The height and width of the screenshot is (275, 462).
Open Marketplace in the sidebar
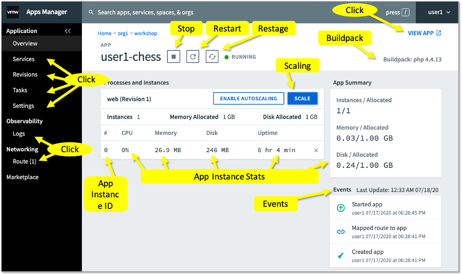(x=23, y=177)
